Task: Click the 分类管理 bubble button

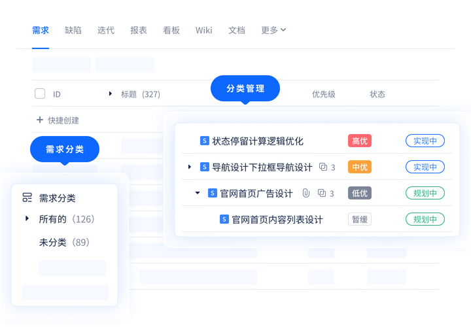Action: [x=245, y=88]
